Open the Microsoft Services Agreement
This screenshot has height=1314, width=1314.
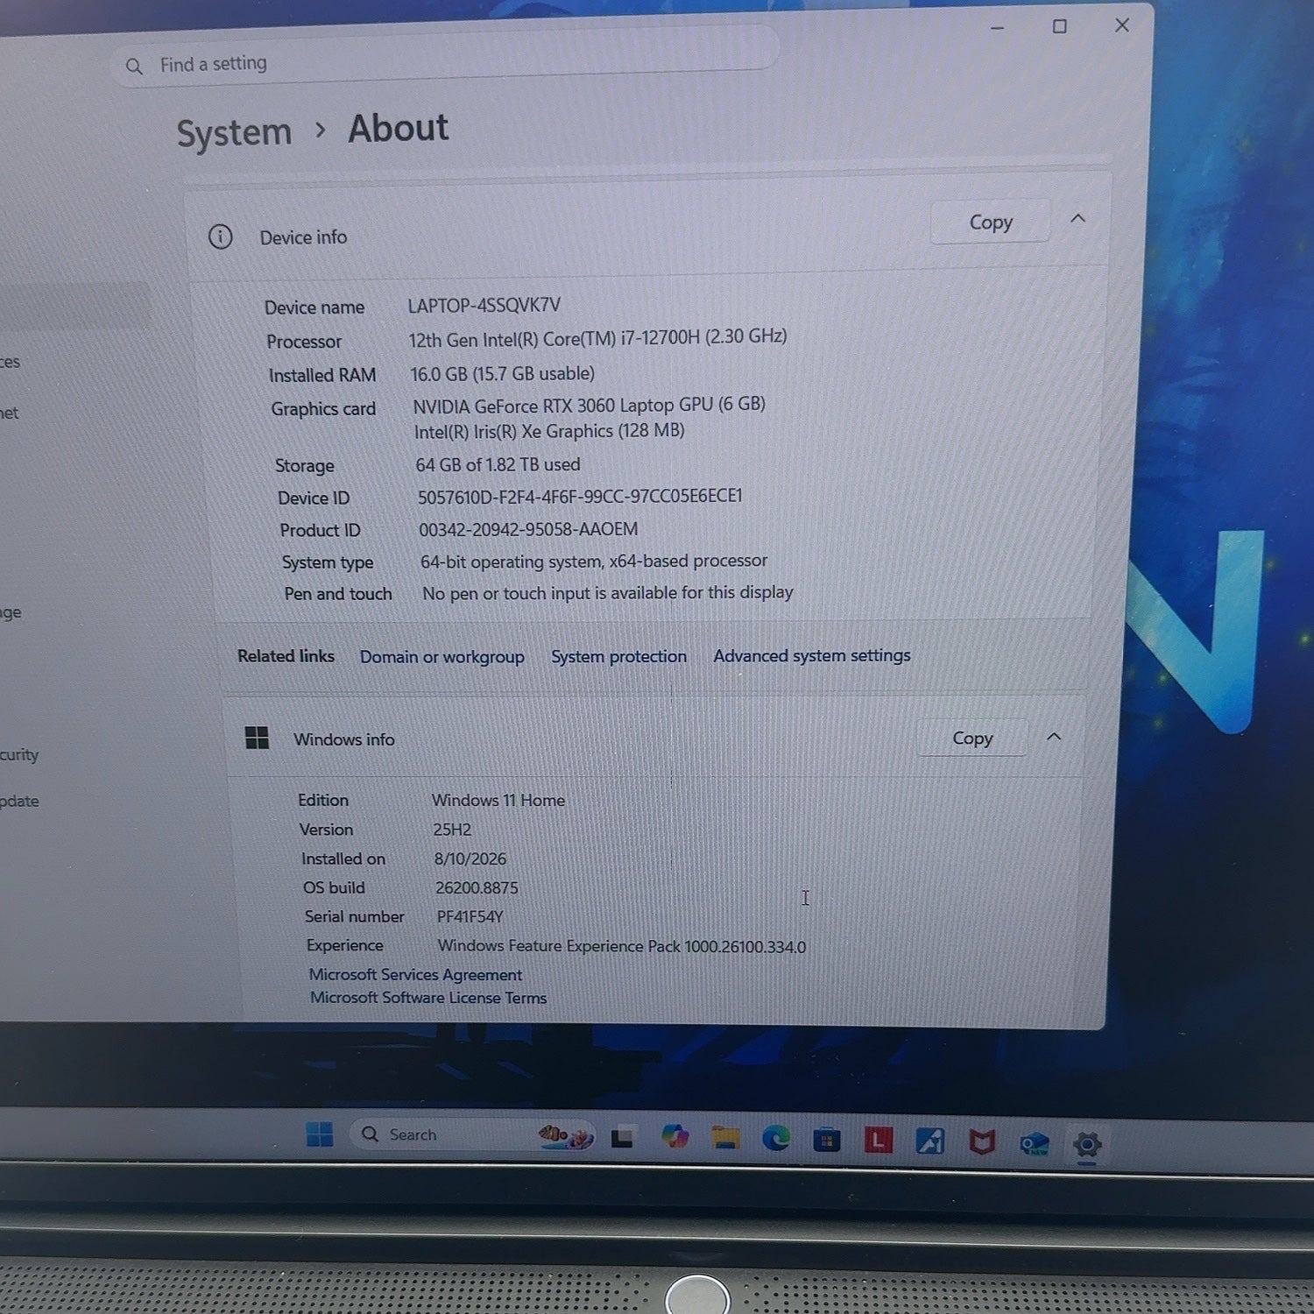(x=415, y=974)
